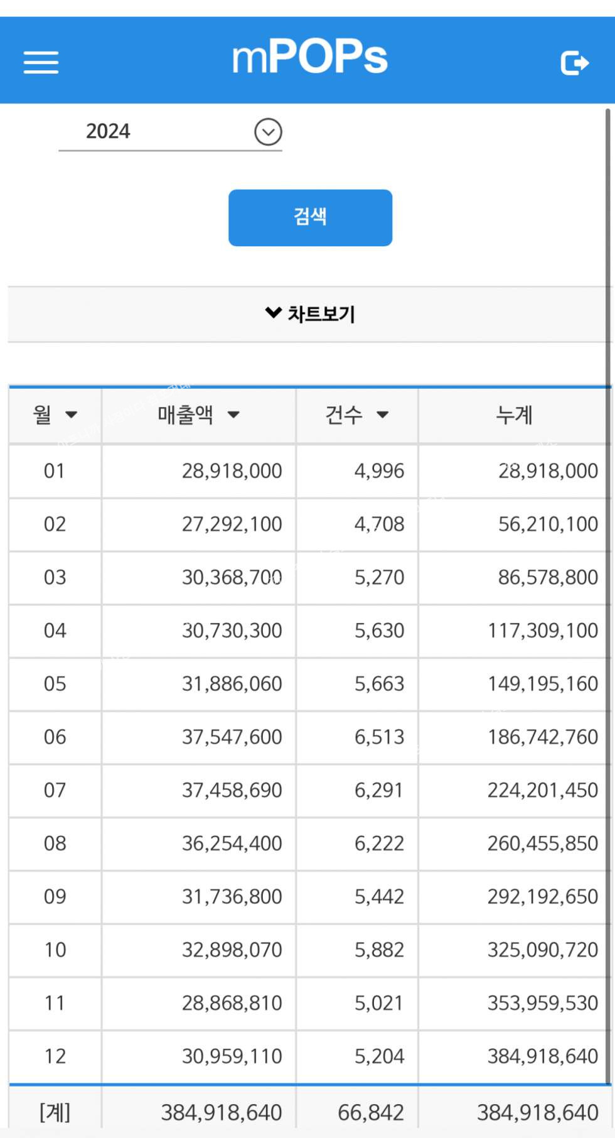Click the [계] total row label
This screenshot has width=615, height=1138.
pos(55,1112)
